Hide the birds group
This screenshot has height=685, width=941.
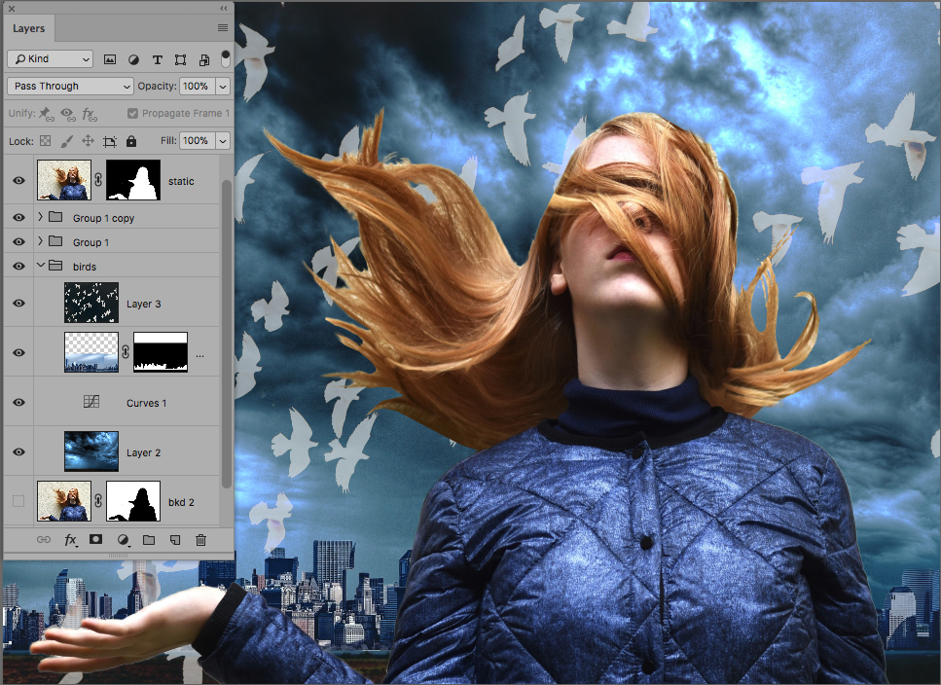point(18,266)
